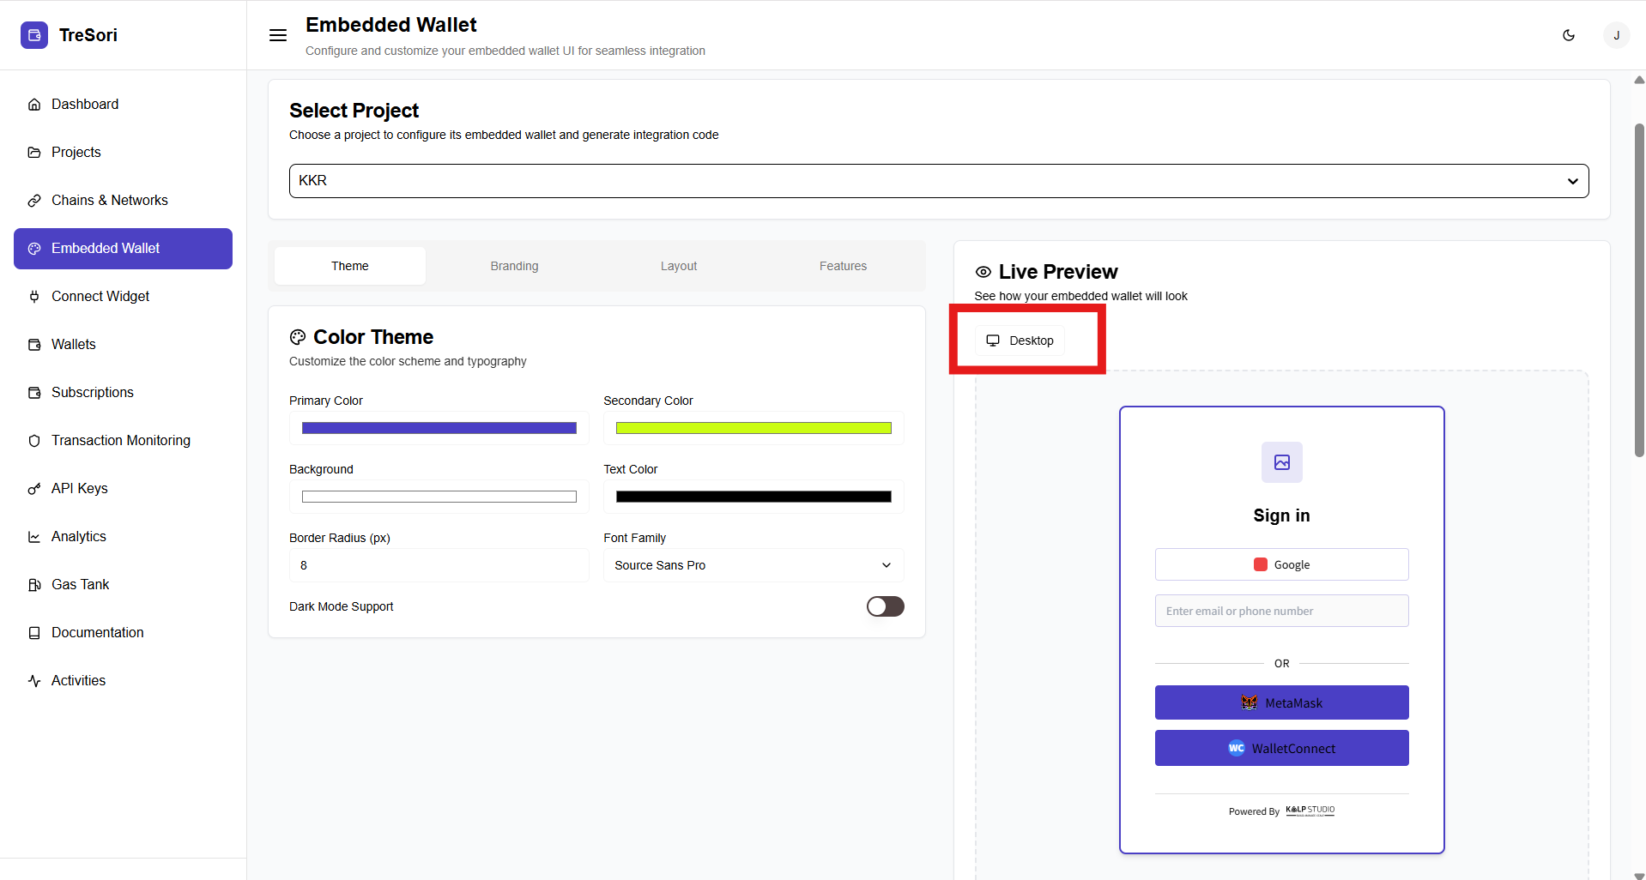Open the Gas Tank section
This screenshot has height=880, width=1646.
click(80, 584)
